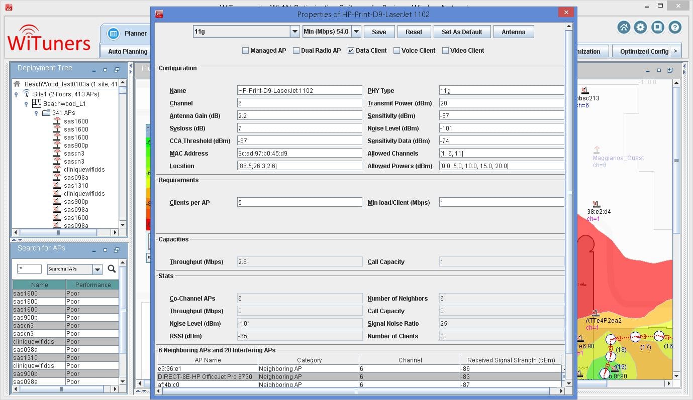The width and height of the screenshot is (693, 400).
Task: Open the 11g PHY type dropdown
Action: (x=295, y=32)
